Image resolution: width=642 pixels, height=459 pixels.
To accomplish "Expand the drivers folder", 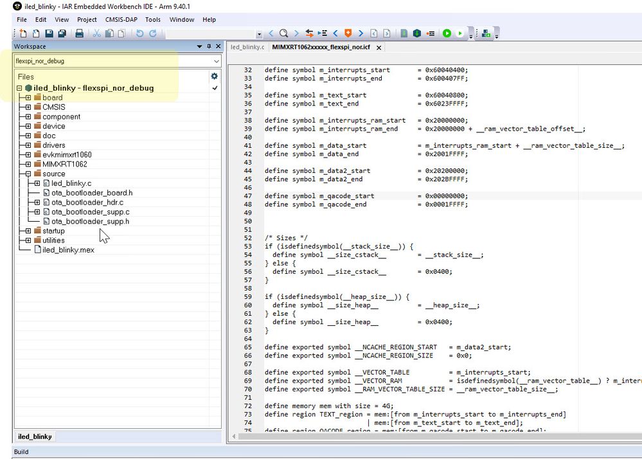I will tap(28, 145).
